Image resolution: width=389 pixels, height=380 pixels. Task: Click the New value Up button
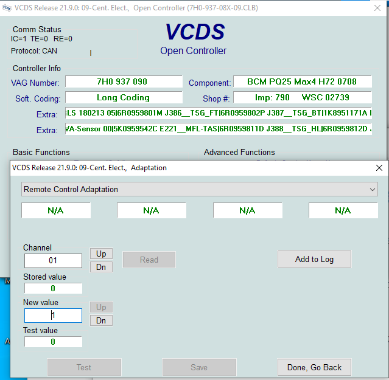coord(101,307)
